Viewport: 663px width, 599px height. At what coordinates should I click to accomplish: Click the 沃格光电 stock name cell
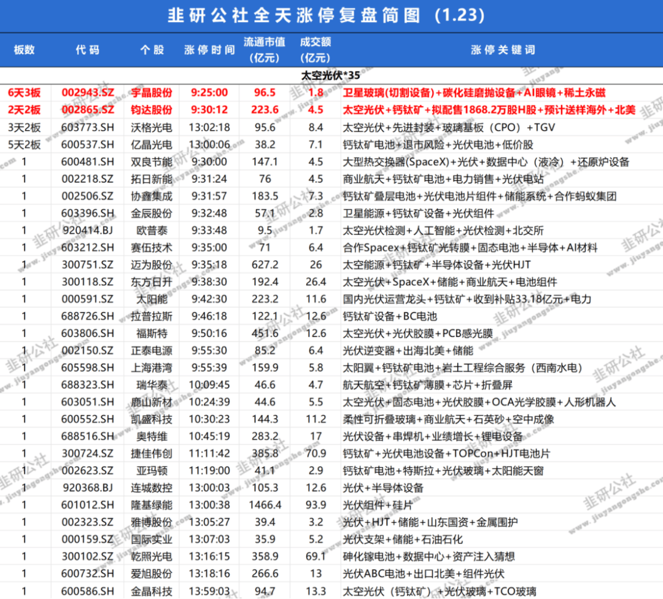(152, 128)
